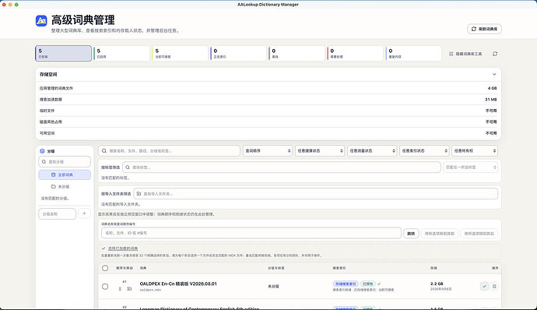Click the OALDPEX En-Cn 精装版 dictionary name
The height and width of the screenshot is (310, 537).
click(178, 284)
